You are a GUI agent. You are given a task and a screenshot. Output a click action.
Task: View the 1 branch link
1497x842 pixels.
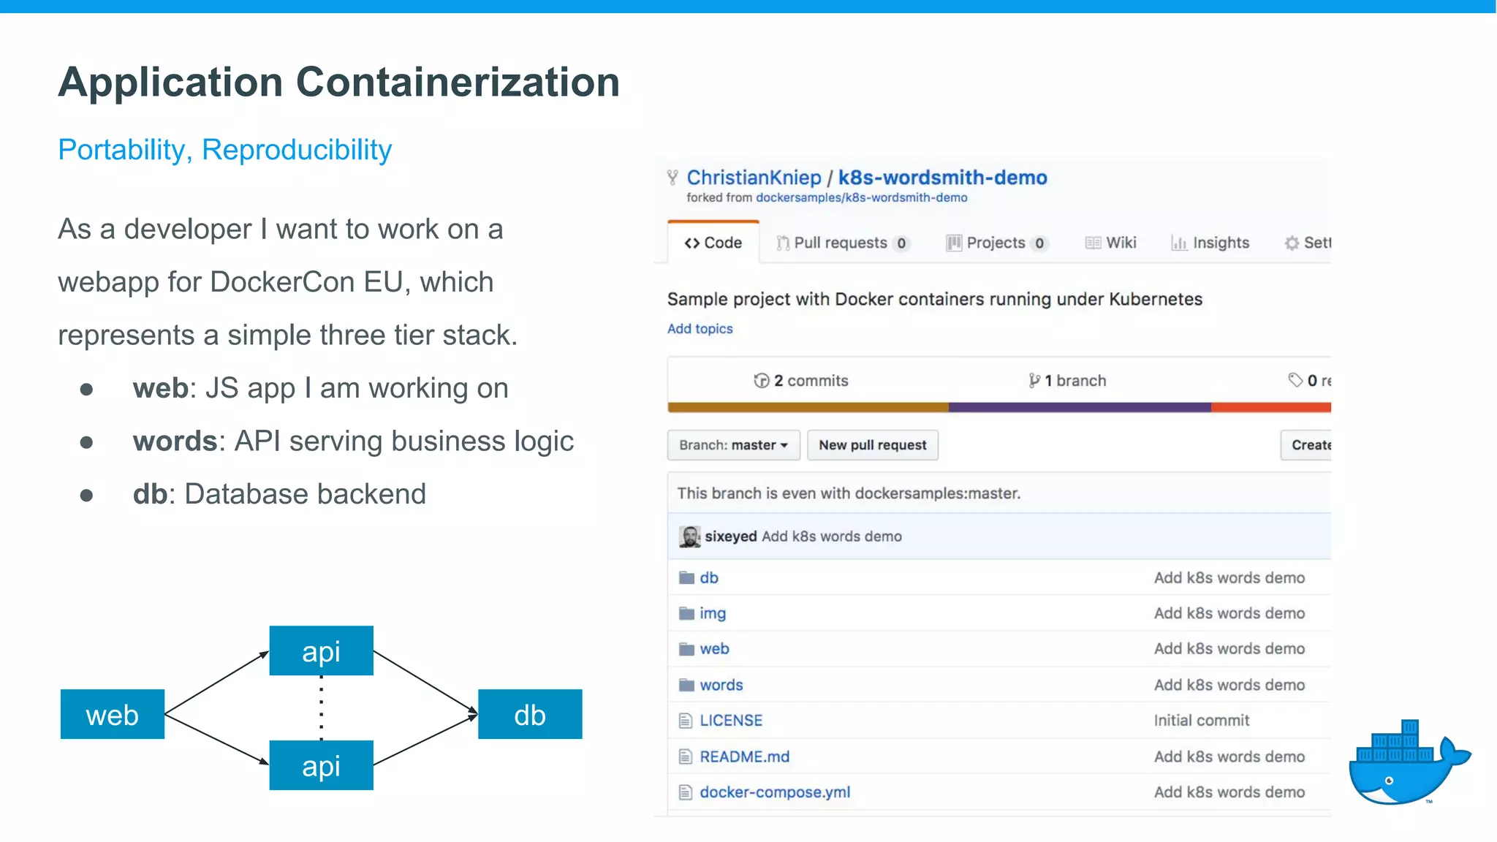(x=1067, y=381)
